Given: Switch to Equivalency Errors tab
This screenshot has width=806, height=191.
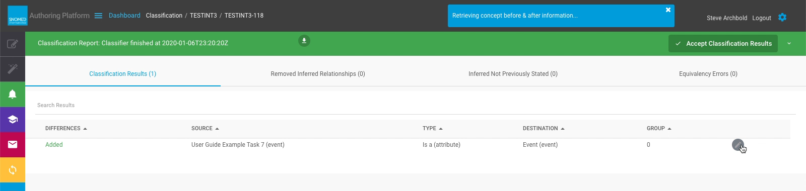Looking at the screenshot, I should 708,74.
